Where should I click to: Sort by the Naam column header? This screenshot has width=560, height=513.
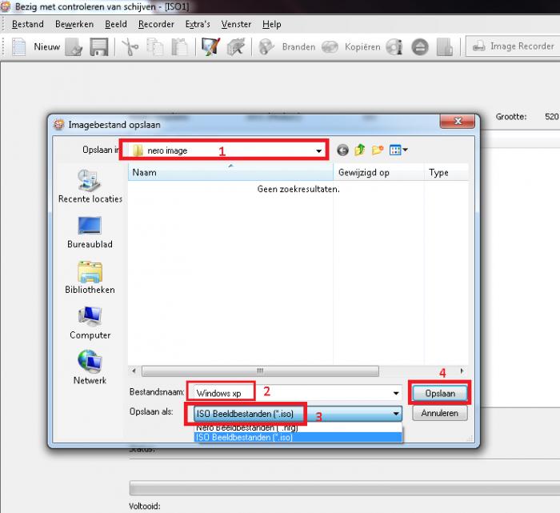click(230, 172)
